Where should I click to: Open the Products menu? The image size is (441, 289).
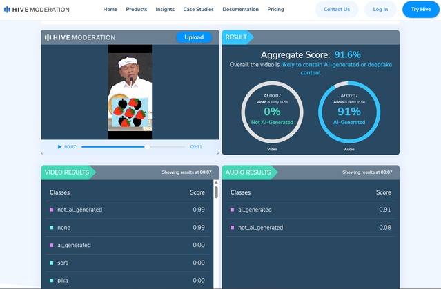(137, 10)
